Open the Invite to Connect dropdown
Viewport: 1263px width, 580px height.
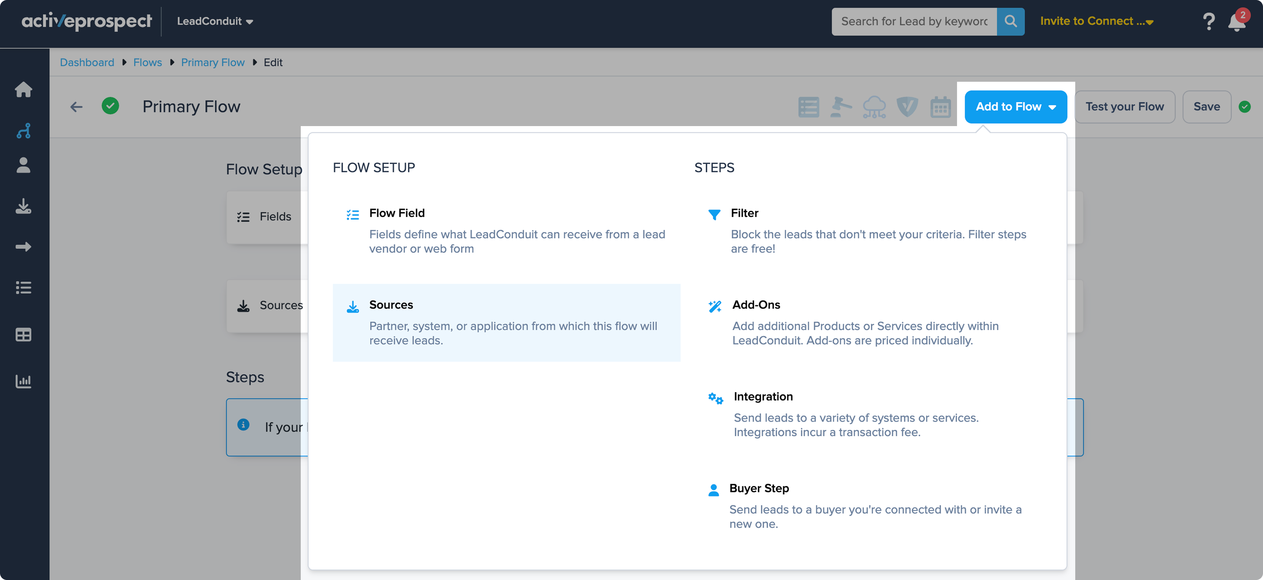[x=1096, y=21]
